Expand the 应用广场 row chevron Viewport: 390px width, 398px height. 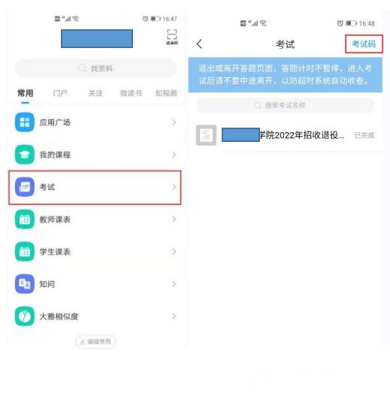click(174, 122)
